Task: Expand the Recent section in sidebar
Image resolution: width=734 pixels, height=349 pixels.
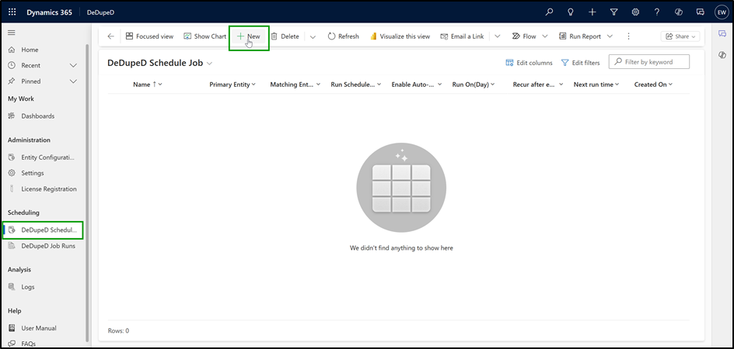Action: [x=73, y=65]
